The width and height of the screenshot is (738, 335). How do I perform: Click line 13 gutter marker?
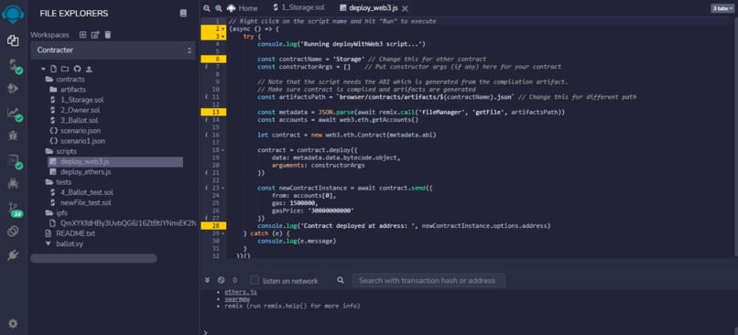[213, 112]
